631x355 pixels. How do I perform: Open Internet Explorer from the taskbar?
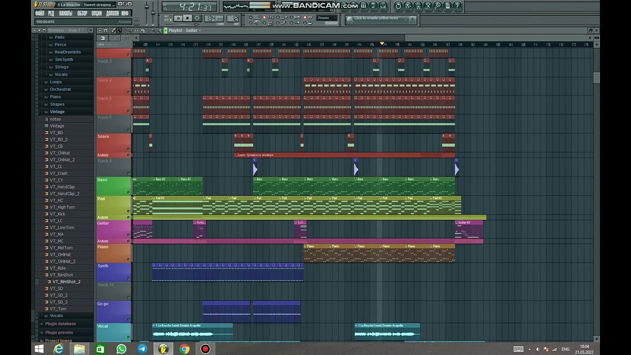coord(59,349)
